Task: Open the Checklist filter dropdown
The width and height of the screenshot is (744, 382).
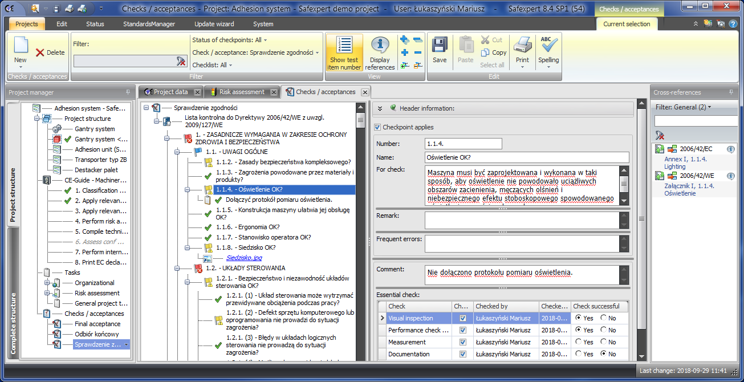Action: (212, 65)
